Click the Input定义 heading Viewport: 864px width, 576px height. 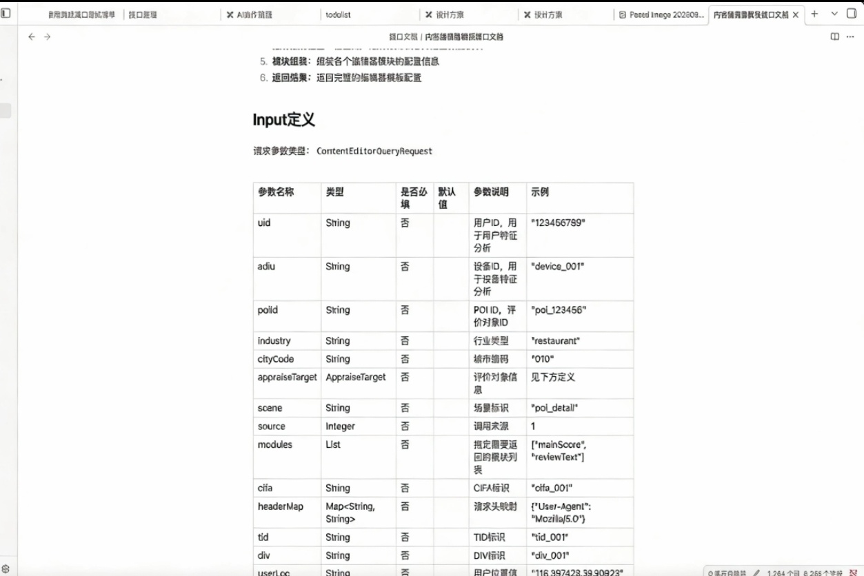click(x=284, y=119)
